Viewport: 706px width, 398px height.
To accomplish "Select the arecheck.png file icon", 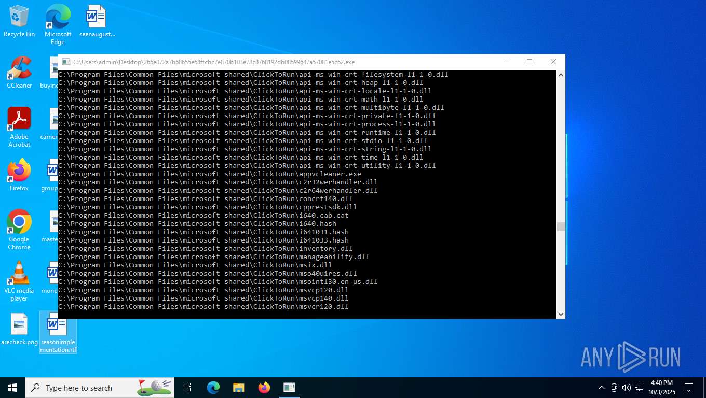I will click(19, 329).
